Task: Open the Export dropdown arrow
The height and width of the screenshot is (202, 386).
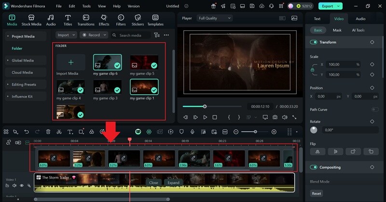Action: (339, 6)
